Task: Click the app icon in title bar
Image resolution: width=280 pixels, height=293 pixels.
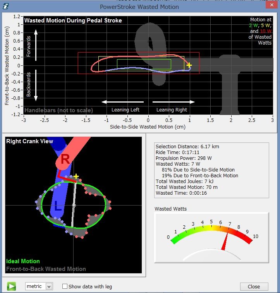Action: [x=6, y=6]
